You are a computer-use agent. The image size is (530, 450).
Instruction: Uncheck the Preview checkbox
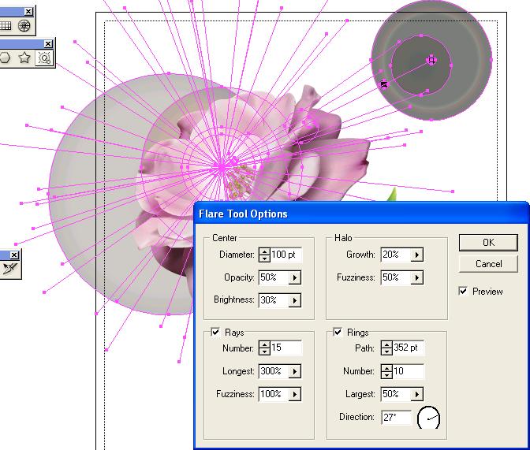[x=463, y=291]
